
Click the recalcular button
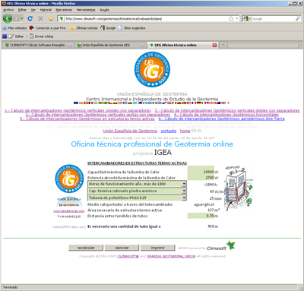(x=86, y=248)
